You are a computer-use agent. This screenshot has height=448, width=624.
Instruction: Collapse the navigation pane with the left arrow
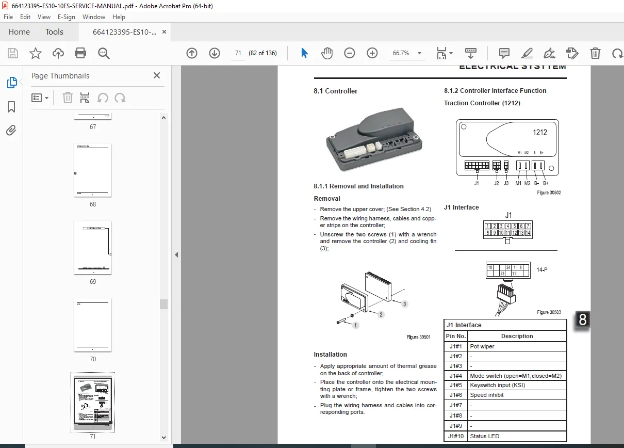[x=176, y=254]
